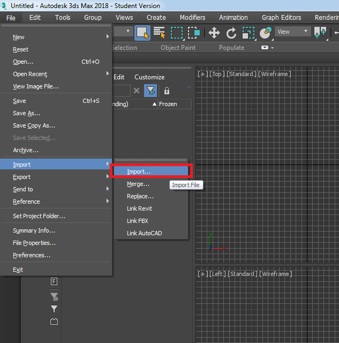Open the Group menu
Screen dimensions: 339x343
coord(93,18)
